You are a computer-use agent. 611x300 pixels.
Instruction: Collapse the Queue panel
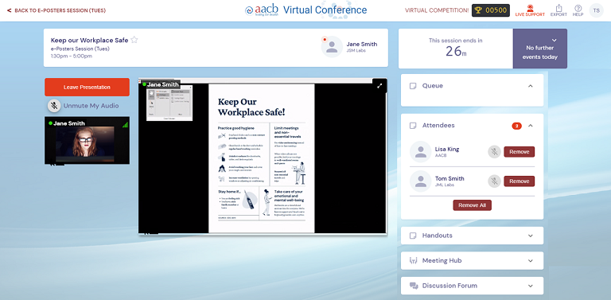[530, 86]
